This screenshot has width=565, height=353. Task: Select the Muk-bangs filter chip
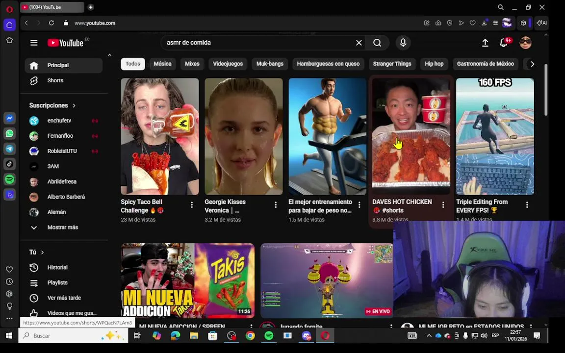270,64
